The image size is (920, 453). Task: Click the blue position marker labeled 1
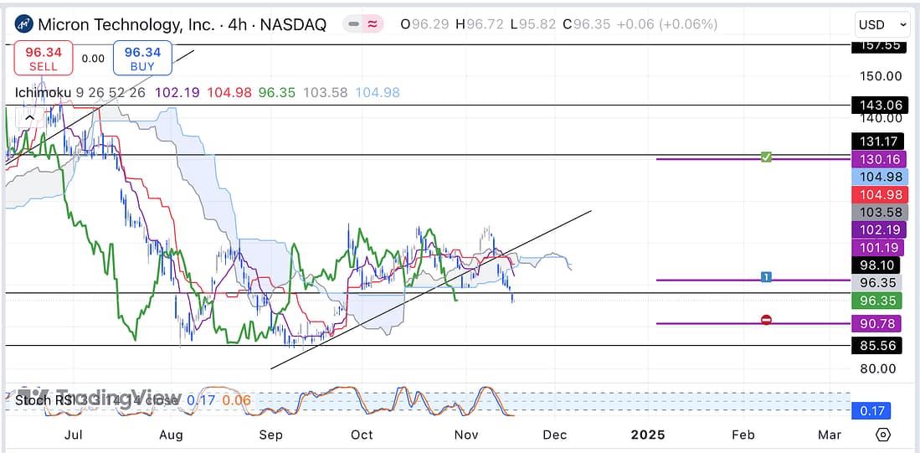(x=765, y=277)
